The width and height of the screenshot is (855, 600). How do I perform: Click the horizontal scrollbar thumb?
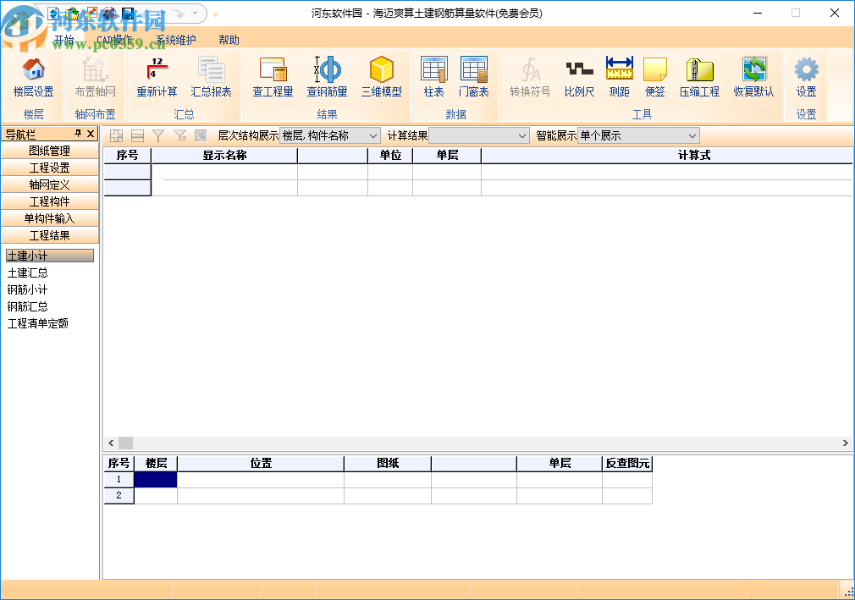click(126, 443)
